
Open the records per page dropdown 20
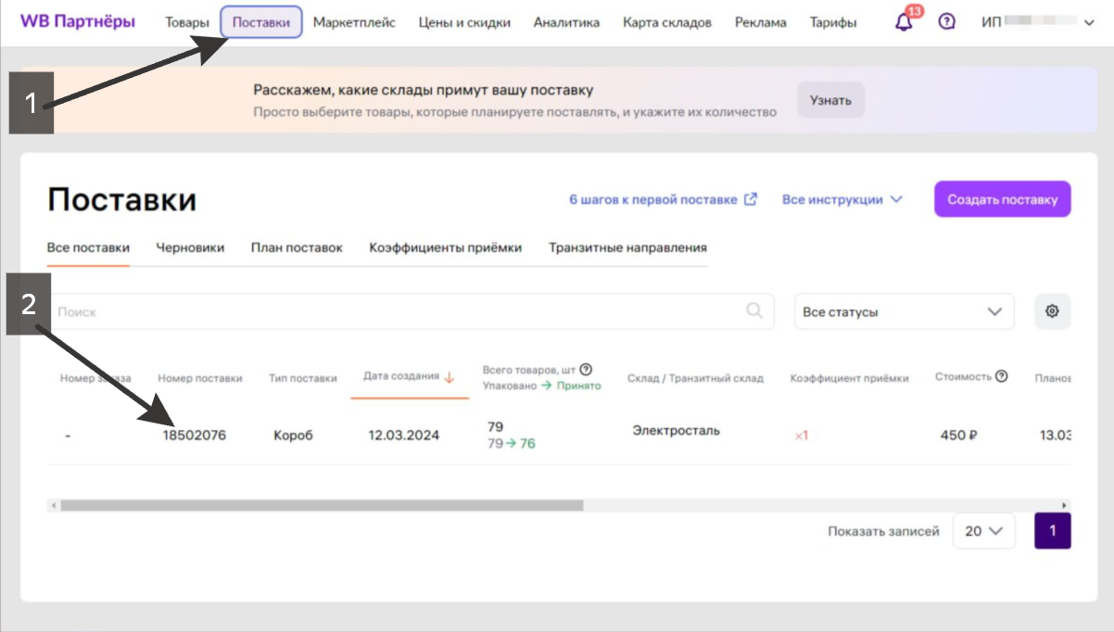coord(983,531)
